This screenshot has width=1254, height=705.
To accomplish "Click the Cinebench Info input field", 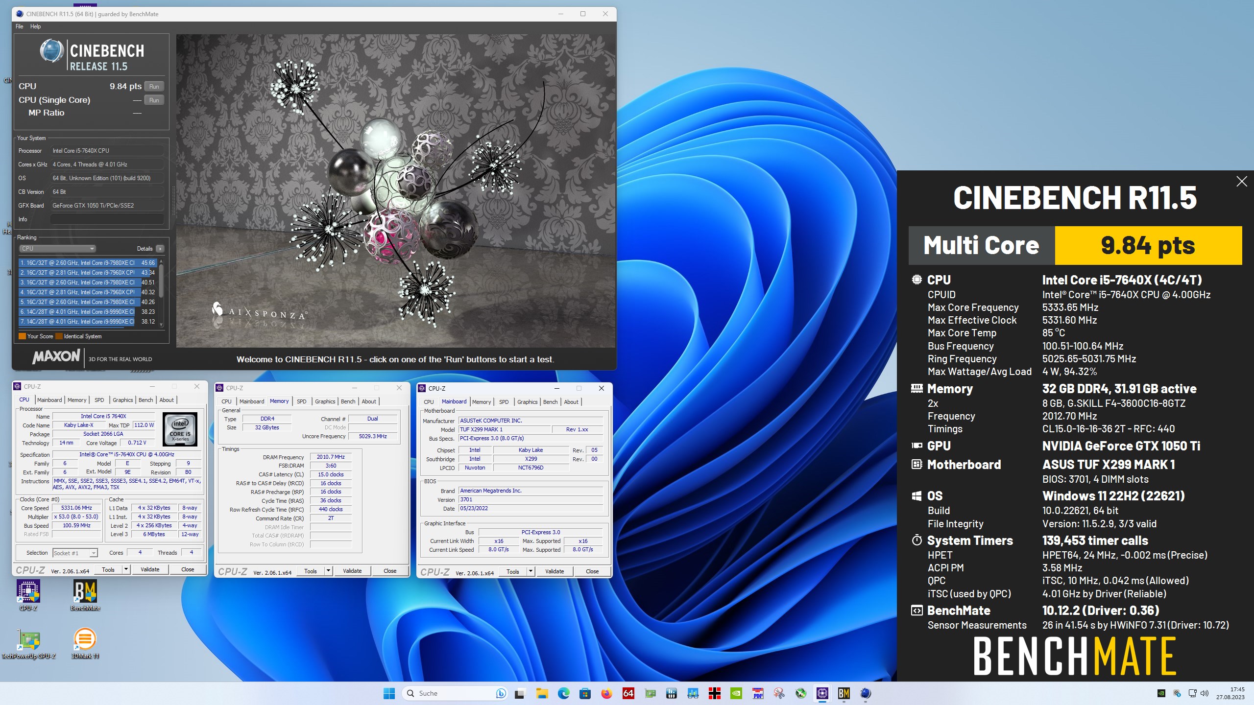I will 107,219.
